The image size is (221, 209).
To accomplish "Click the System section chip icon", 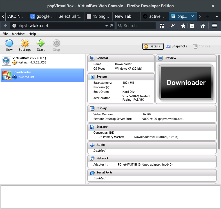I will (92, 77).
